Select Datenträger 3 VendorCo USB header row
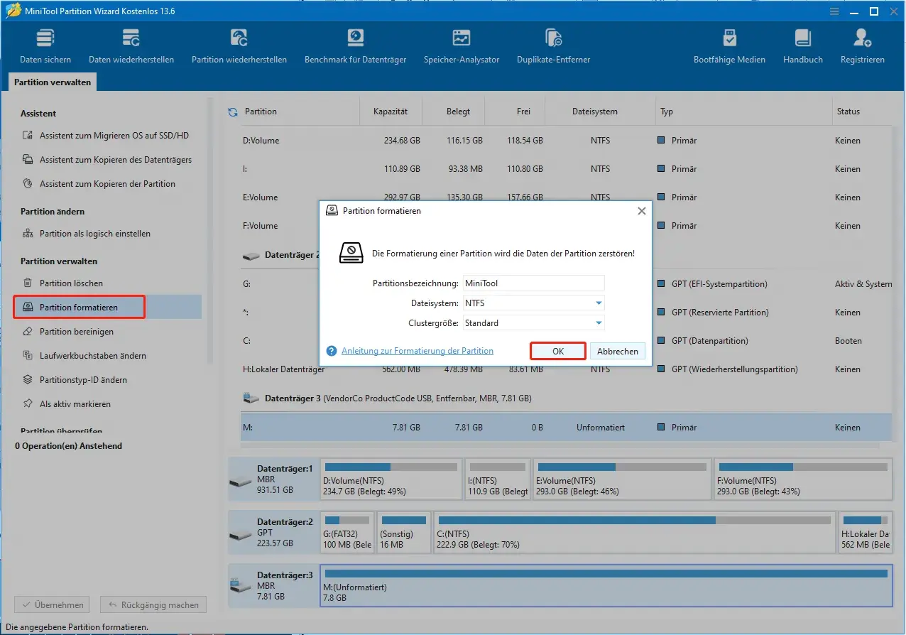The height and width of the screenshot is (635, 906). coord(565,399)
